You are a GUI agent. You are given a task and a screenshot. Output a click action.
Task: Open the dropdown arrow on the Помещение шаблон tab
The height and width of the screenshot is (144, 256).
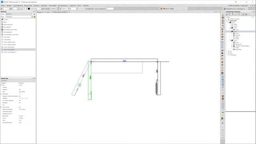(69, 12)
